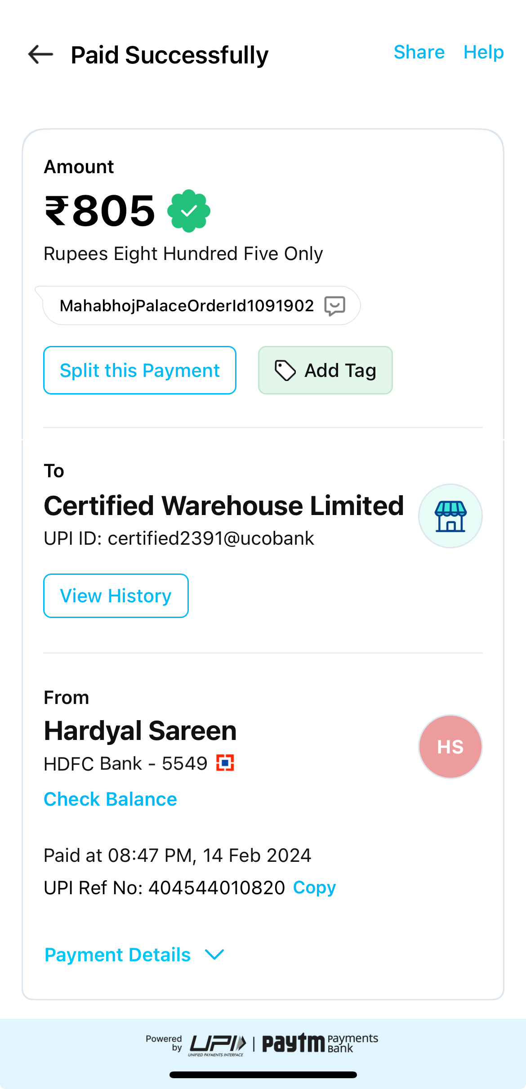Screen dimensions: 526x1089
Task: Open View History for merchant
Action: [x=116, y=596]
